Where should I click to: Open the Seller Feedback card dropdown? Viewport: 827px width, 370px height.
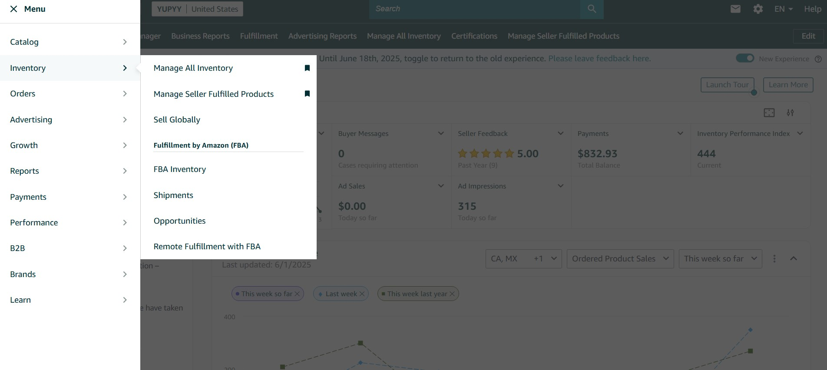click(x=560, y=133)
